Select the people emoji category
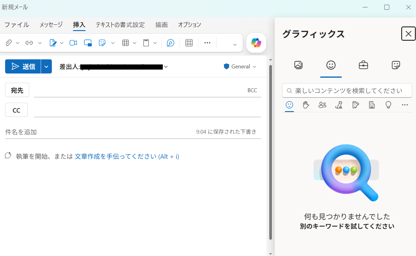The image size is (416, 256). [x=323, y=105]
